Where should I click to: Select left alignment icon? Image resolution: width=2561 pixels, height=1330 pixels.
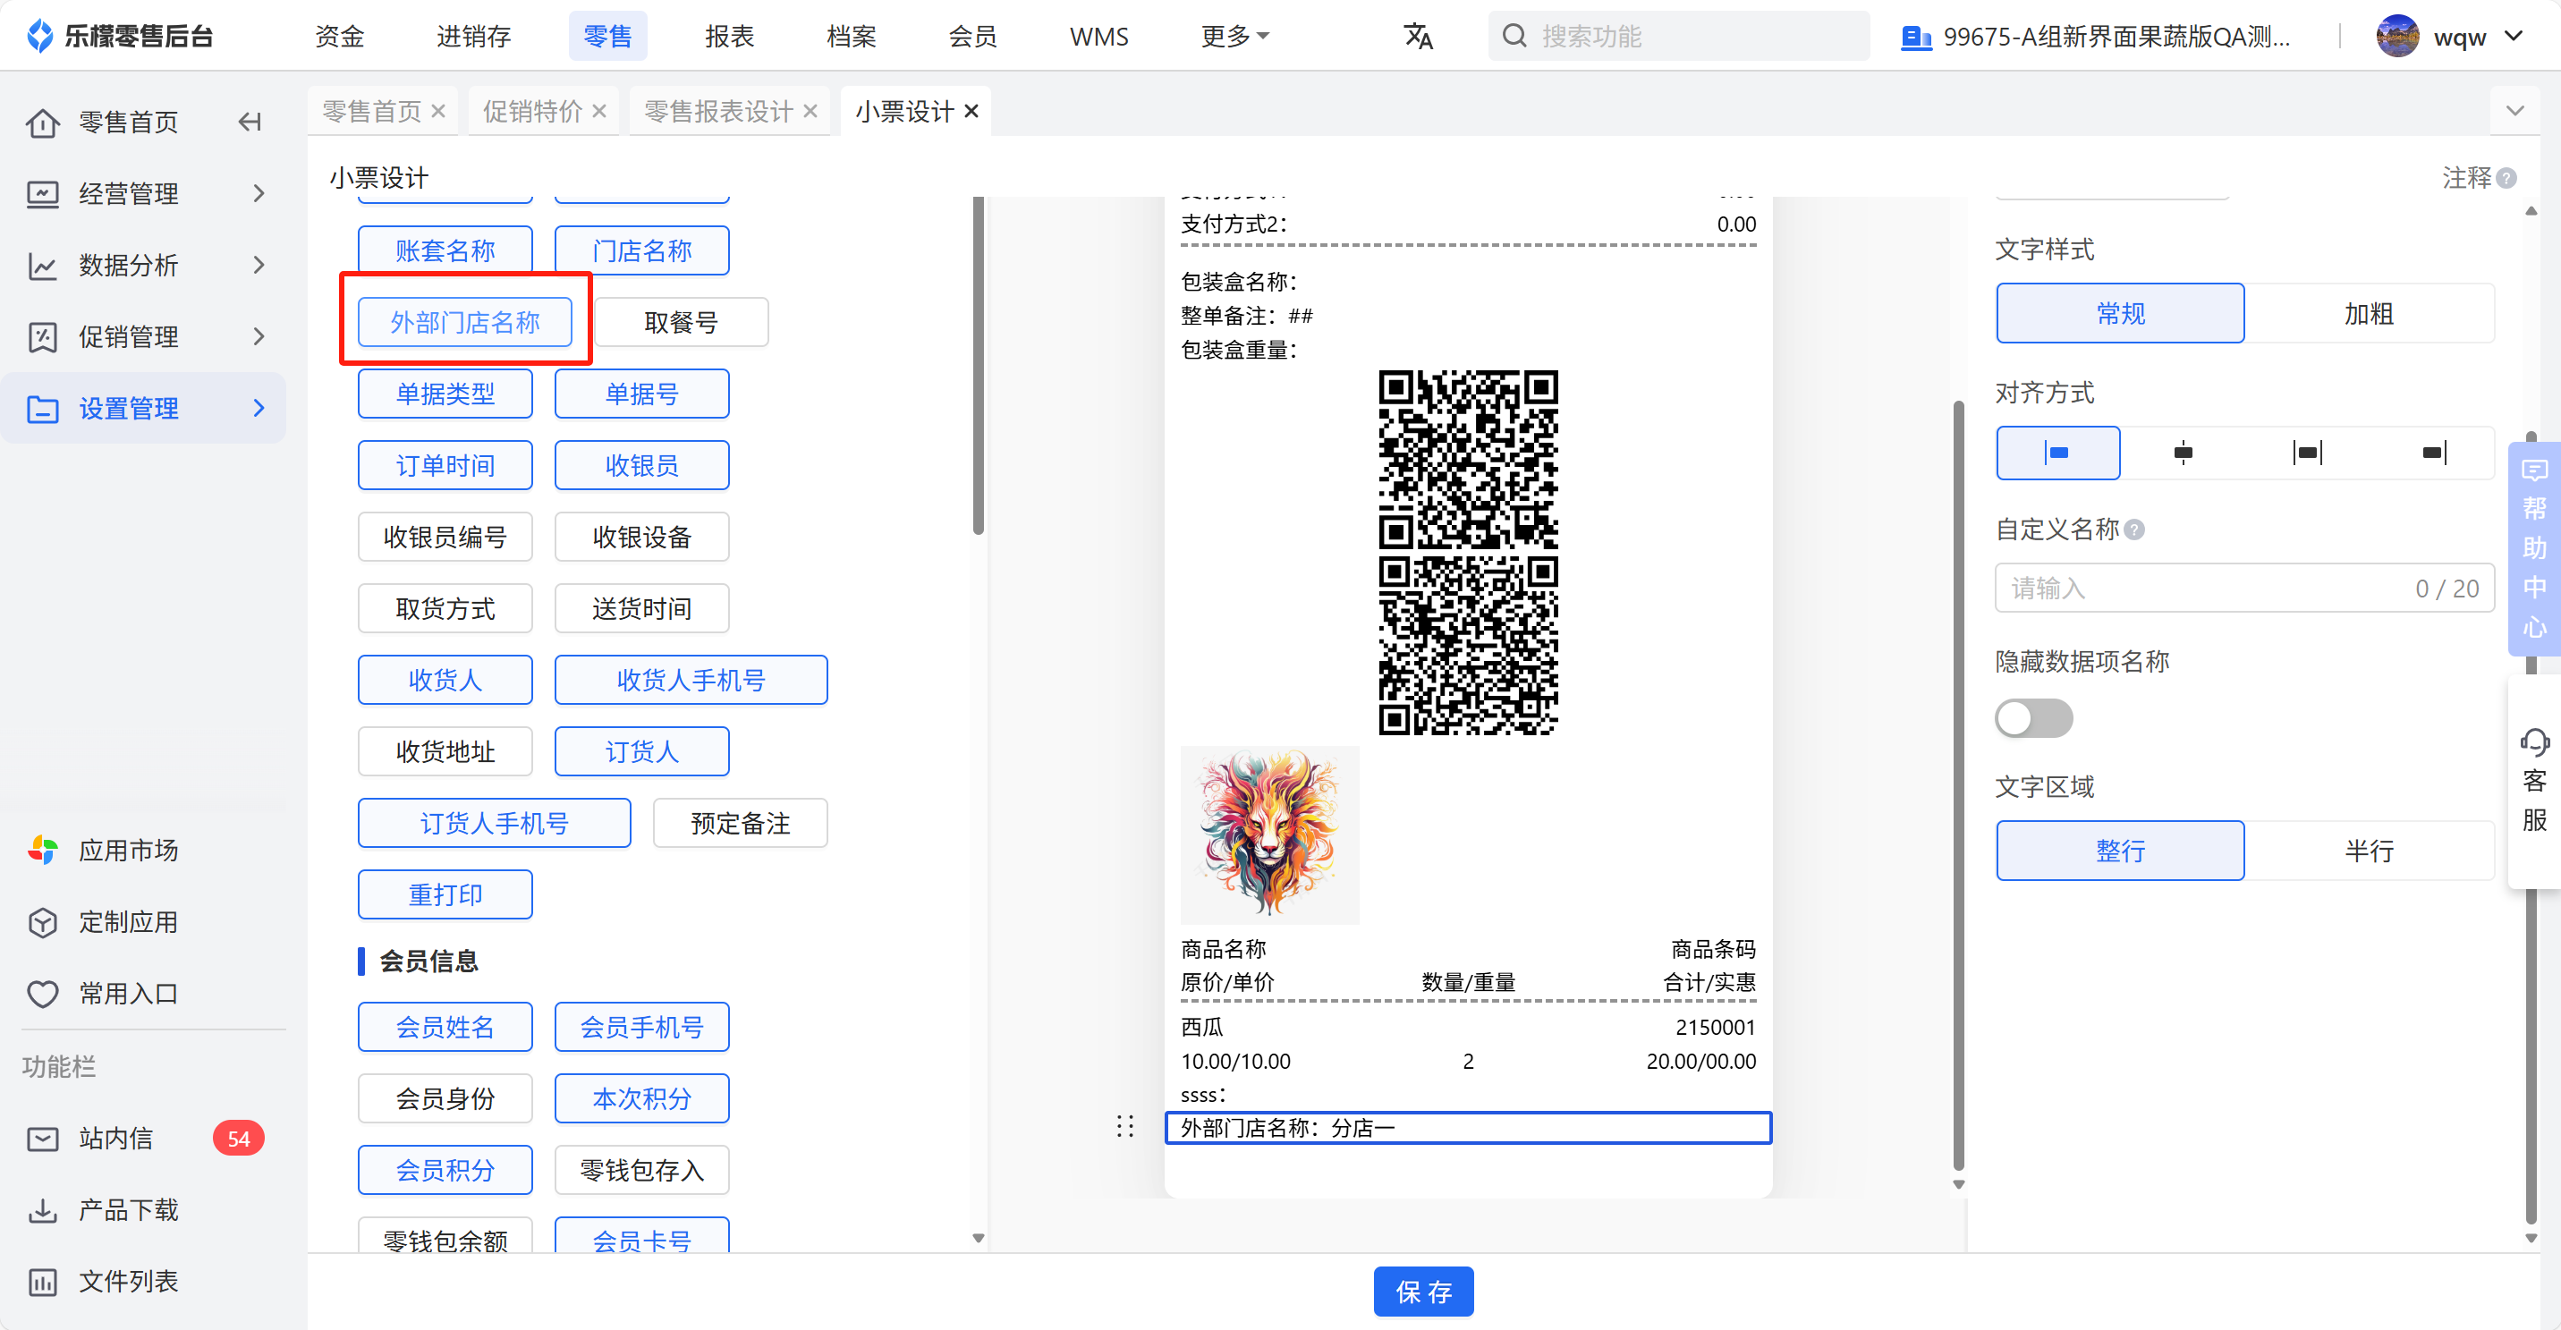2057,453
